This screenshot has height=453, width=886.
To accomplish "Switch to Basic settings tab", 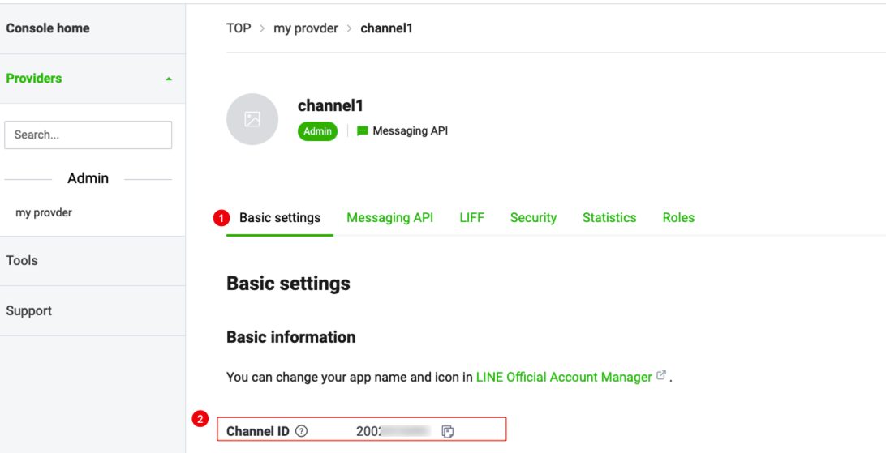I will click(280, 218).
